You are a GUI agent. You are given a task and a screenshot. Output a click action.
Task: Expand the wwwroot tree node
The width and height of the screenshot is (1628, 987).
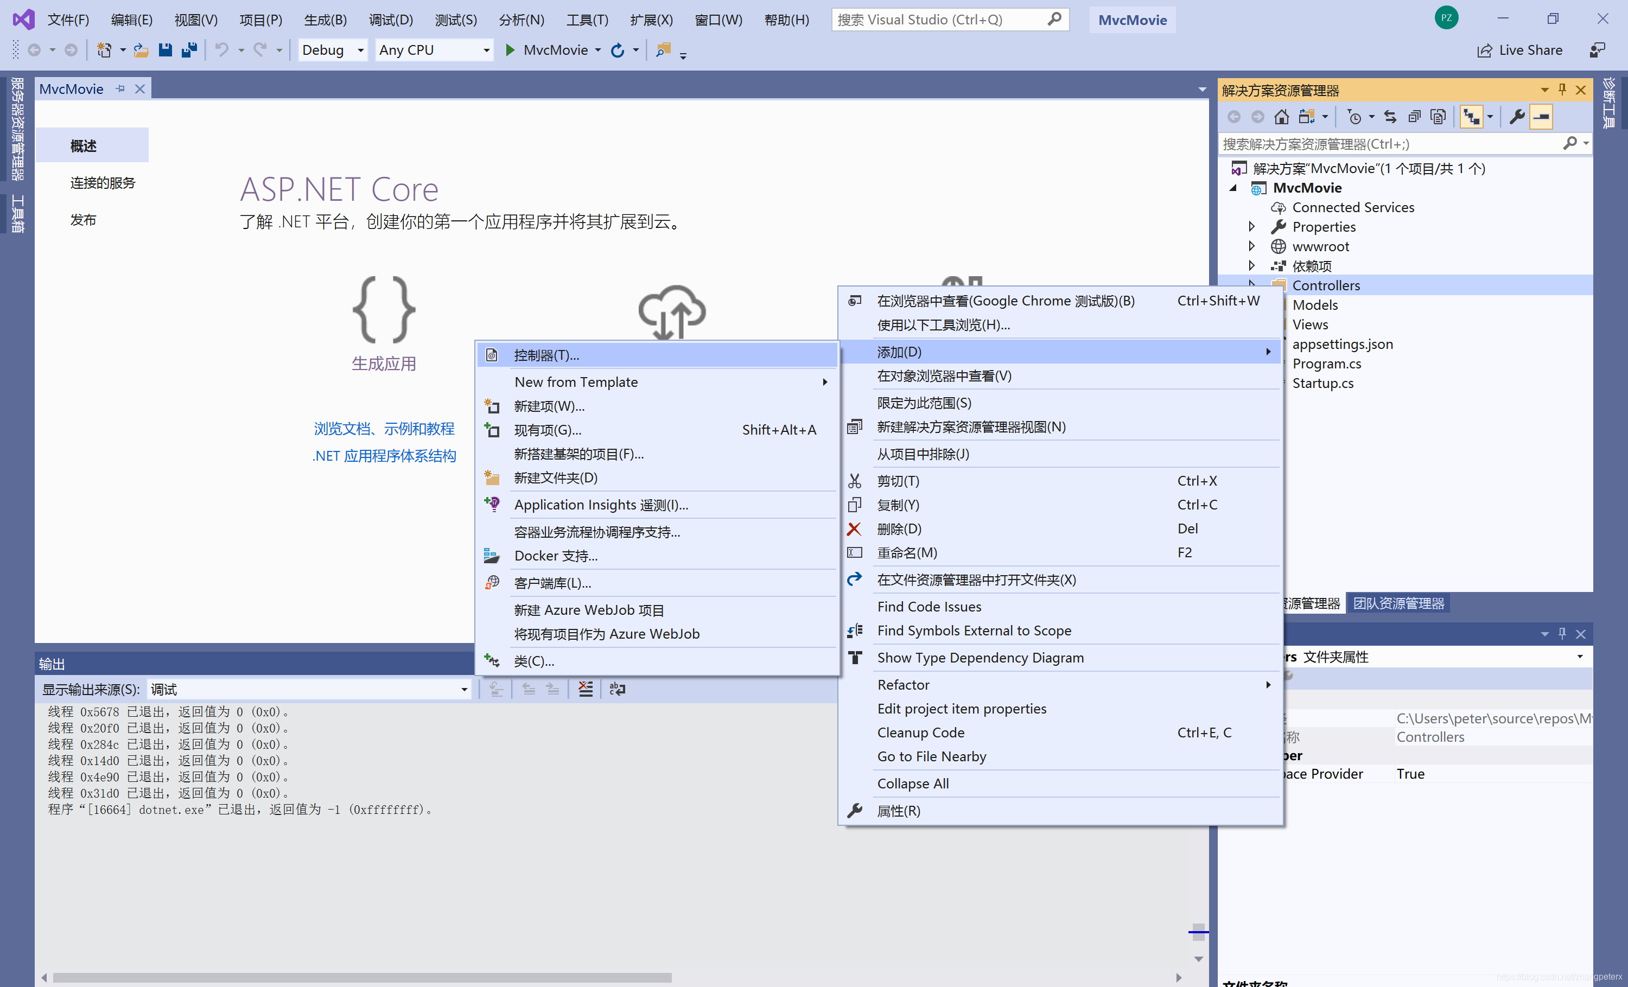(x=1251, y=246)
